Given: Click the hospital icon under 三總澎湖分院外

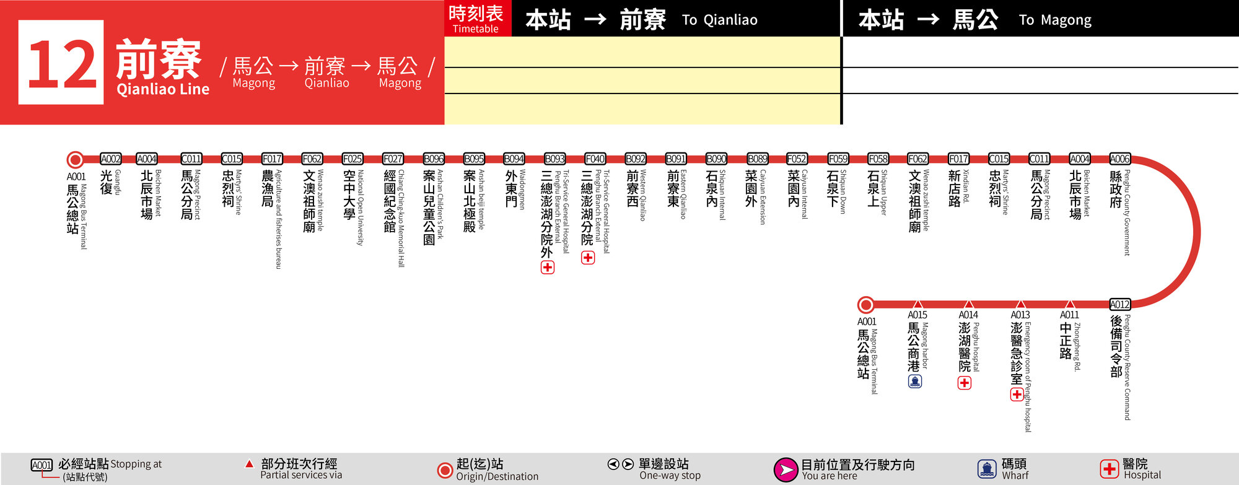Looking at the screenshot, I should (548, 268).
